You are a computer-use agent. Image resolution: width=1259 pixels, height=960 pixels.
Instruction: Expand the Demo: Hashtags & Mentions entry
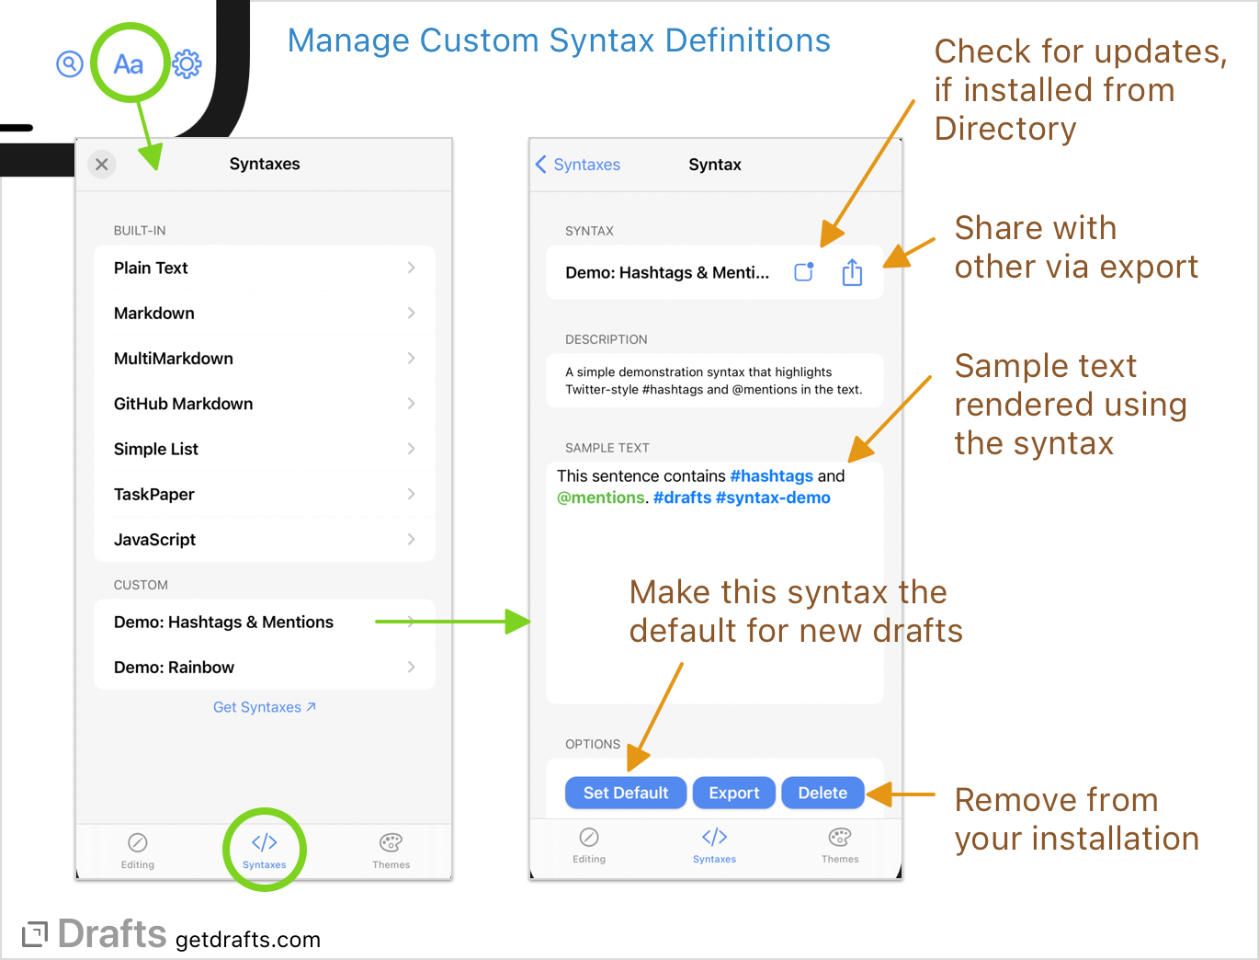(264, 622)
